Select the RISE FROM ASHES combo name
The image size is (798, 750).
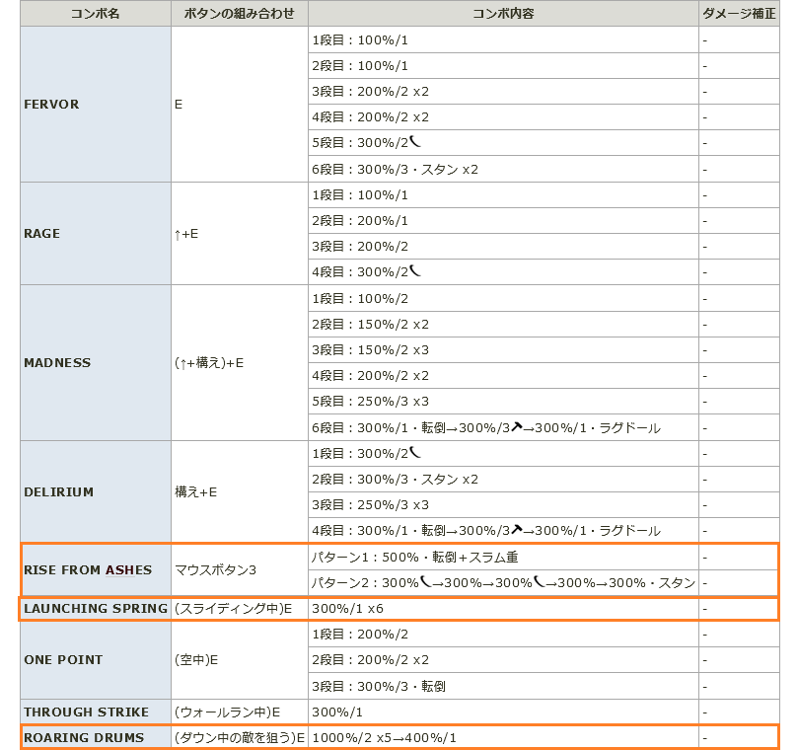[x=88, y=569]
